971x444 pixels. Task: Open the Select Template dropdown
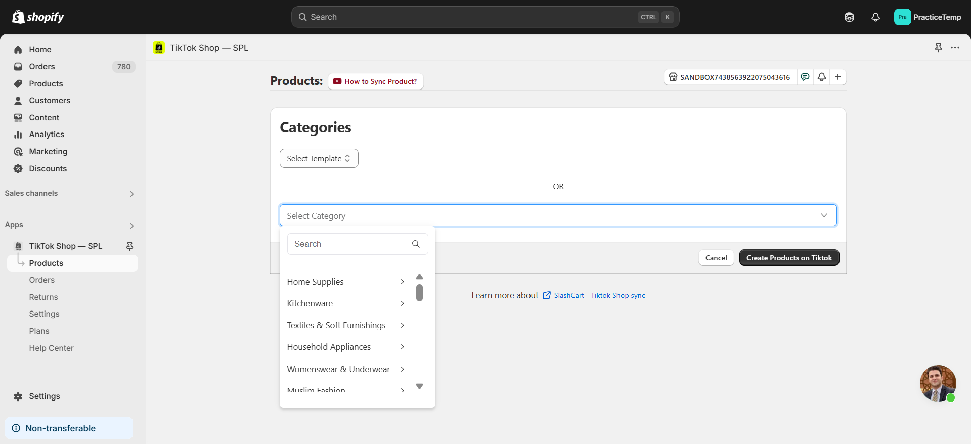point(319,158)
